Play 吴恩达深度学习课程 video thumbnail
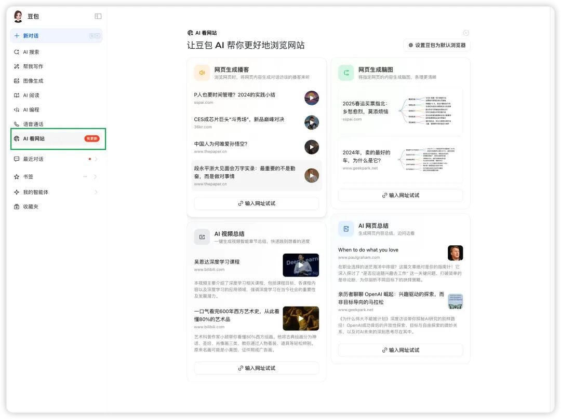561x419 pixels. click(x=301, y=265)
